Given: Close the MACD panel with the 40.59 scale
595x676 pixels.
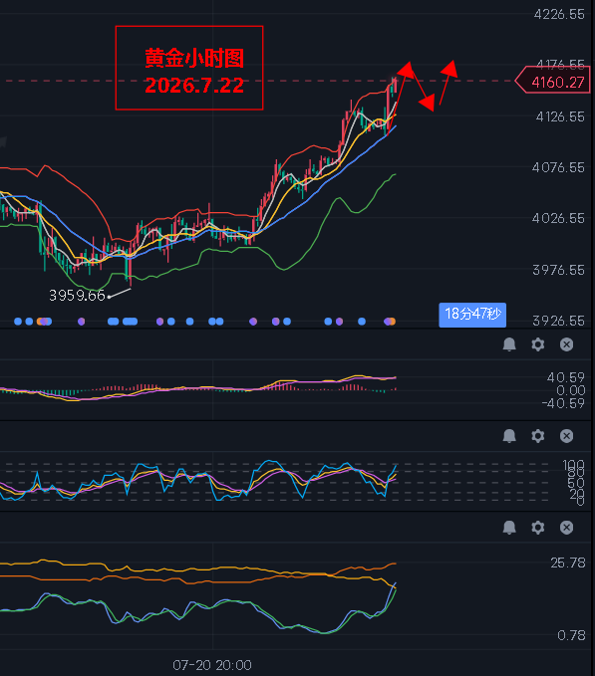Looking at the screenshot, I should click(566, 344).
